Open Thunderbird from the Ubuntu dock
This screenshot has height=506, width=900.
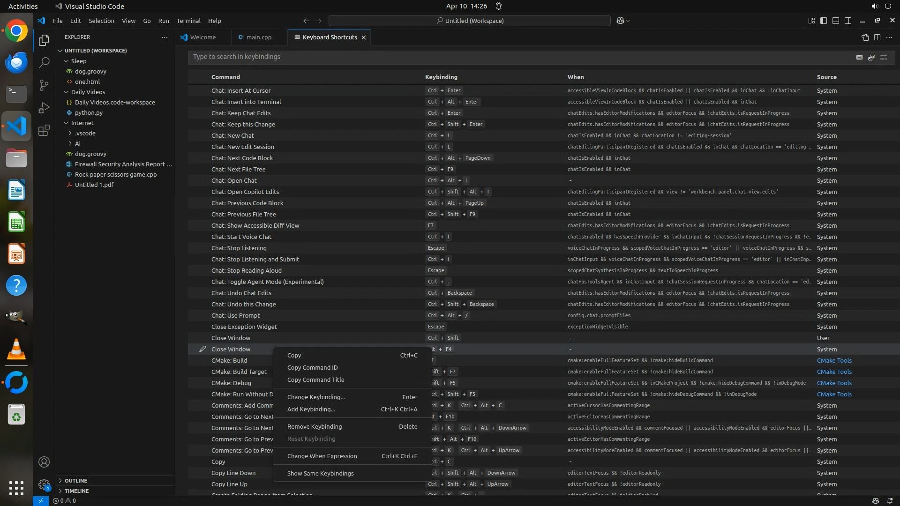(16, 62)
